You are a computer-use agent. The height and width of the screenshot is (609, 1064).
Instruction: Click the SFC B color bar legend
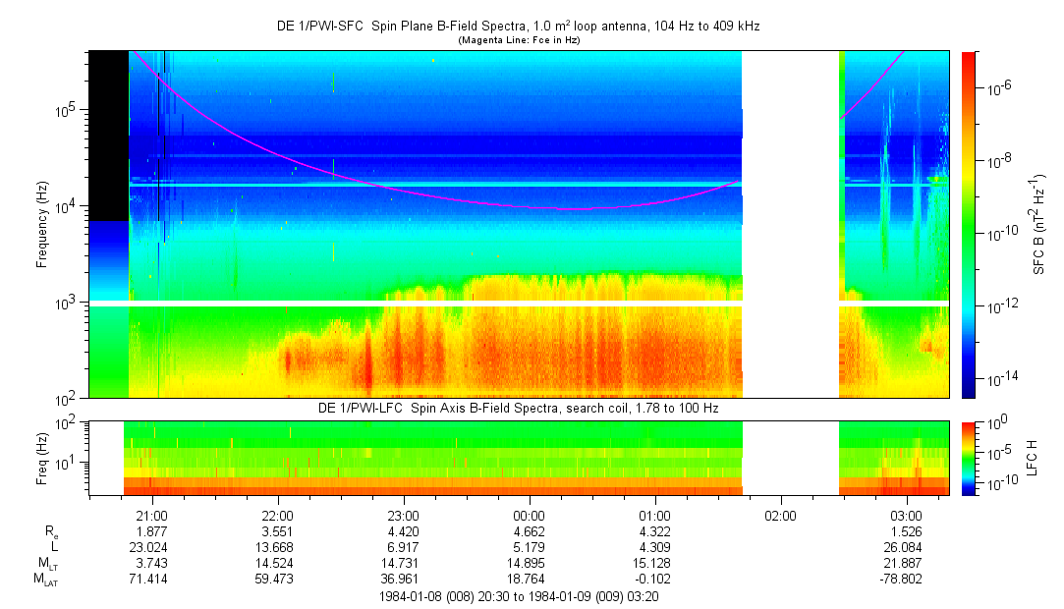tap(969, 225)
